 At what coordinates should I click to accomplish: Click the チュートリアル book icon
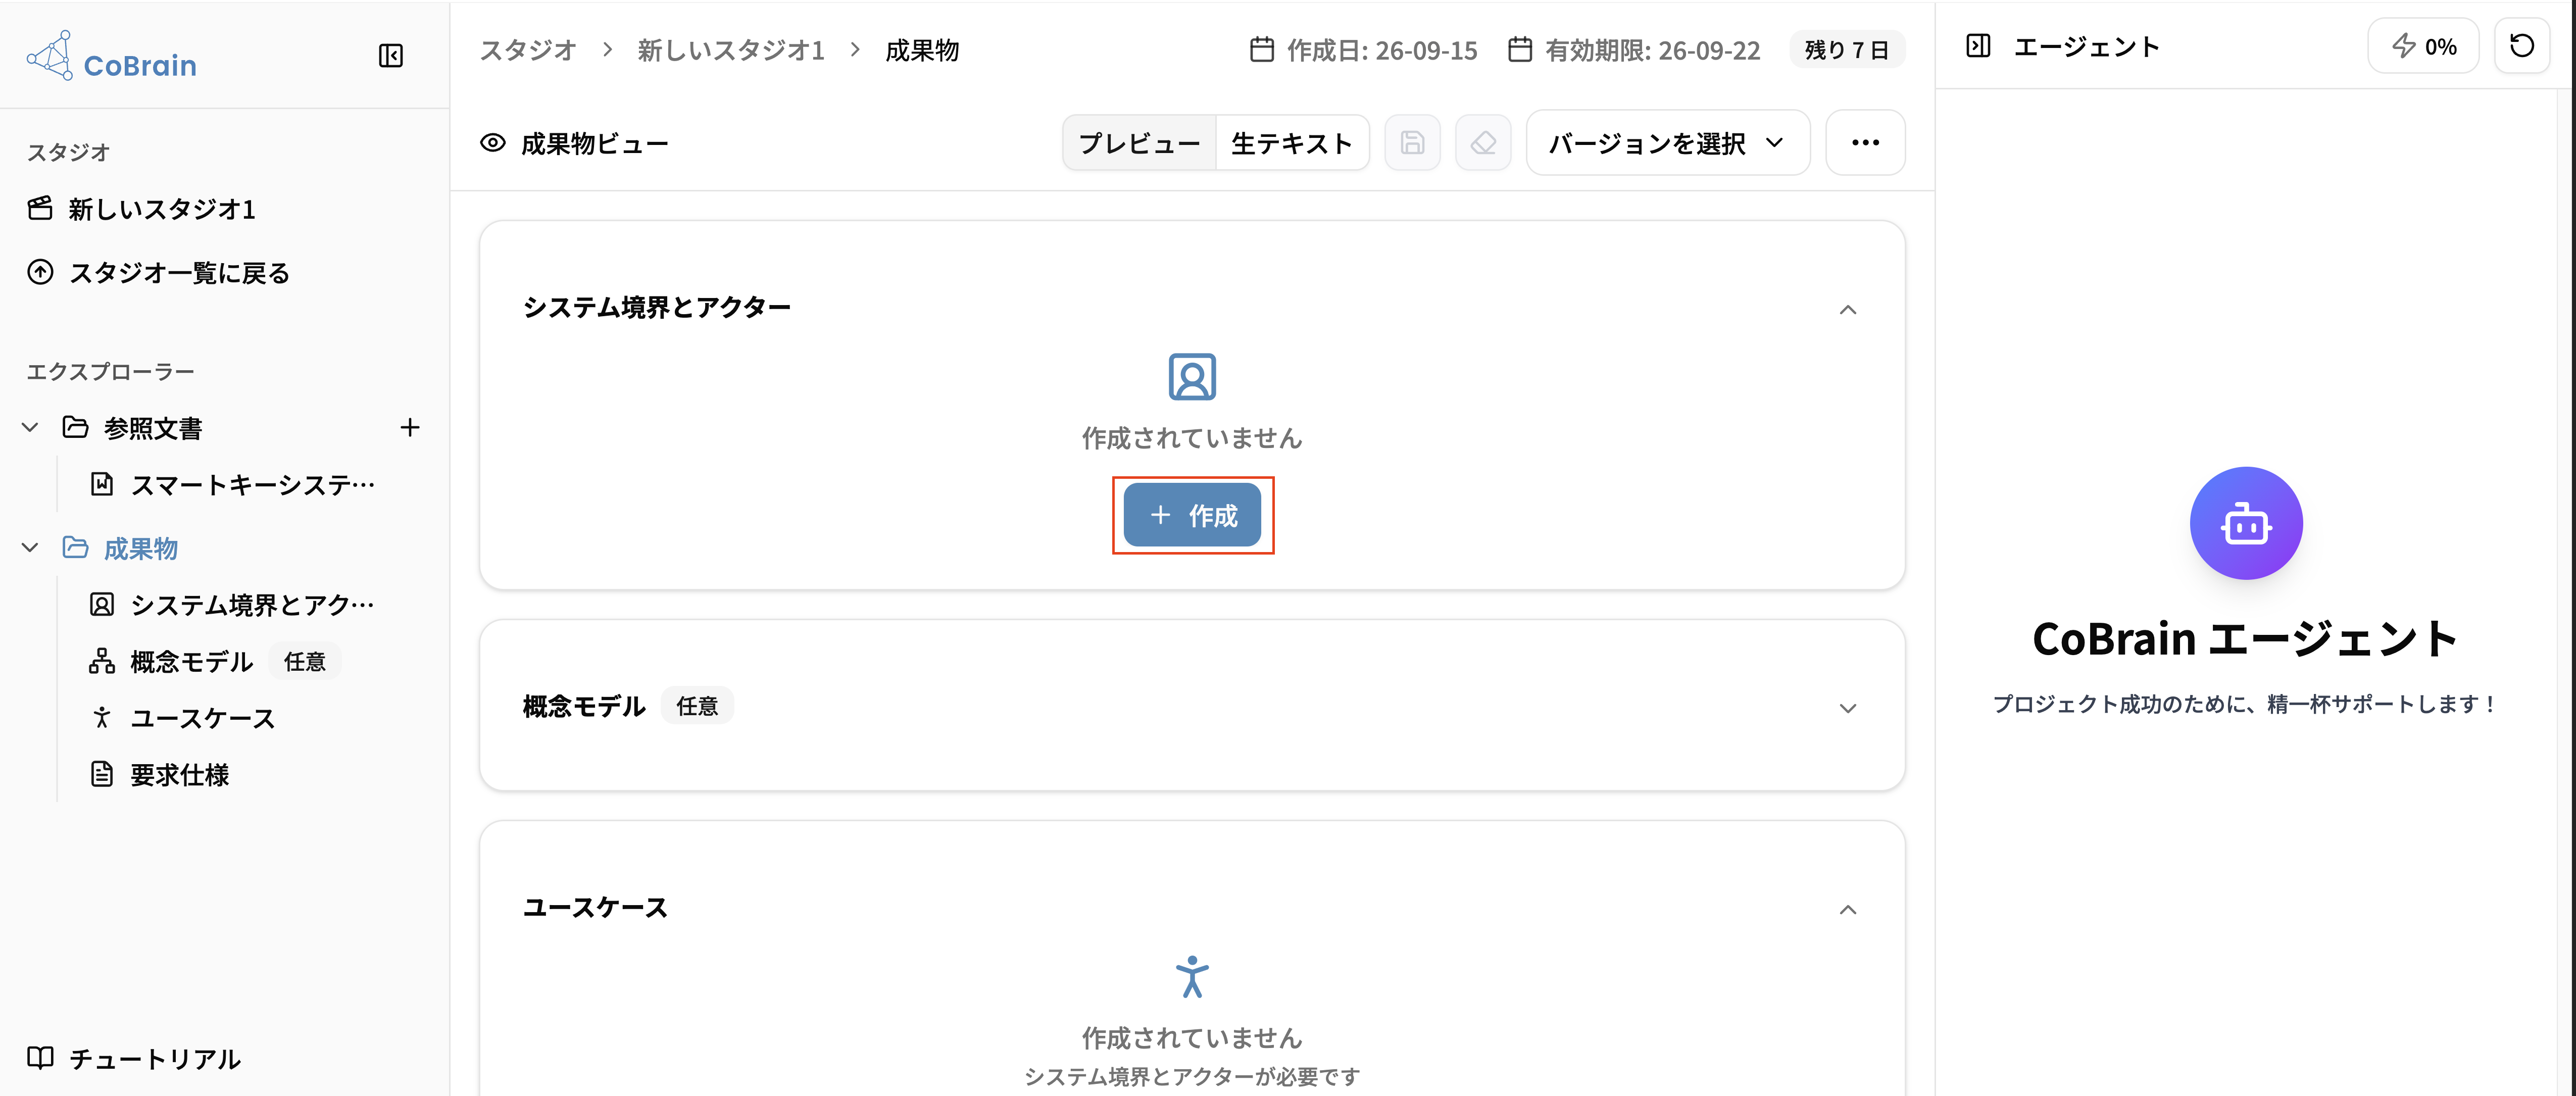pyautogui.click(x=40, y=1058)
